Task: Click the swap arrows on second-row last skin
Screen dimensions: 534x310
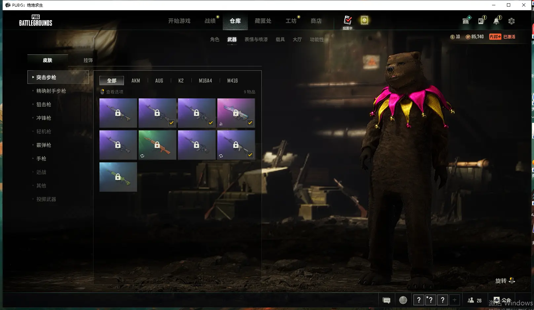Action: coord(221,156)
